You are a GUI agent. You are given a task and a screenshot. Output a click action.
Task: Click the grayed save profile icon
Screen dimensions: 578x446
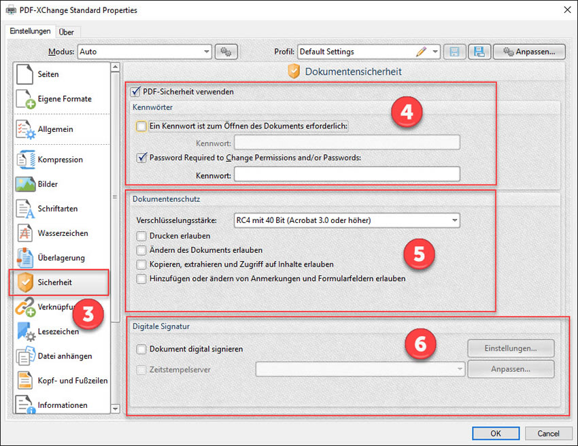(454, 52)
